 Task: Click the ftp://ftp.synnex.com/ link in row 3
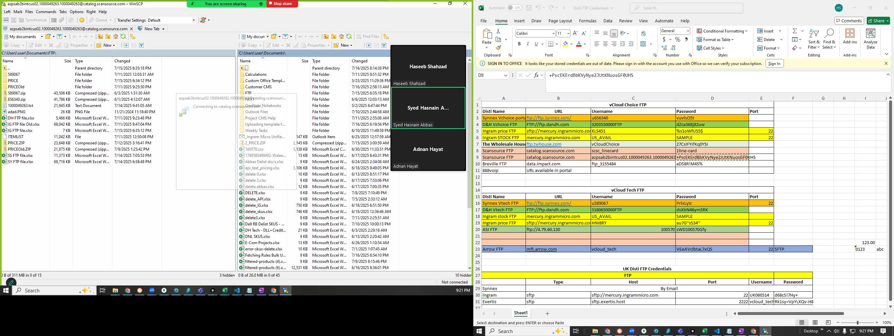click(x=549, y=118)
